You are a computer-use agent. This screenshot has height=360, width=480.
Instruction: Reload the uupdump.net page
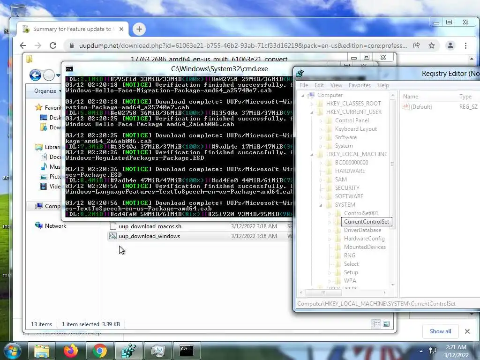tap(53, 45)
